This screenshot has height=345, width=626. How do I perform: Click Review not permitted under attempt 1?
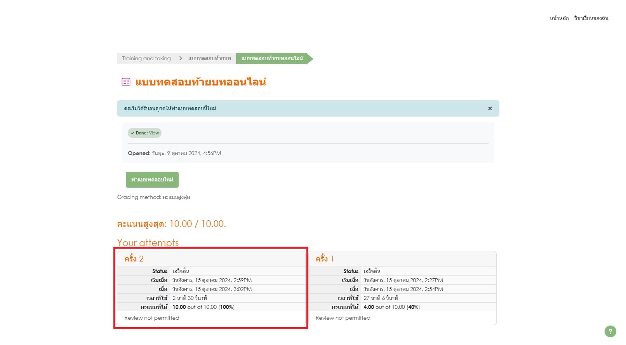click(x=343, y=318)
